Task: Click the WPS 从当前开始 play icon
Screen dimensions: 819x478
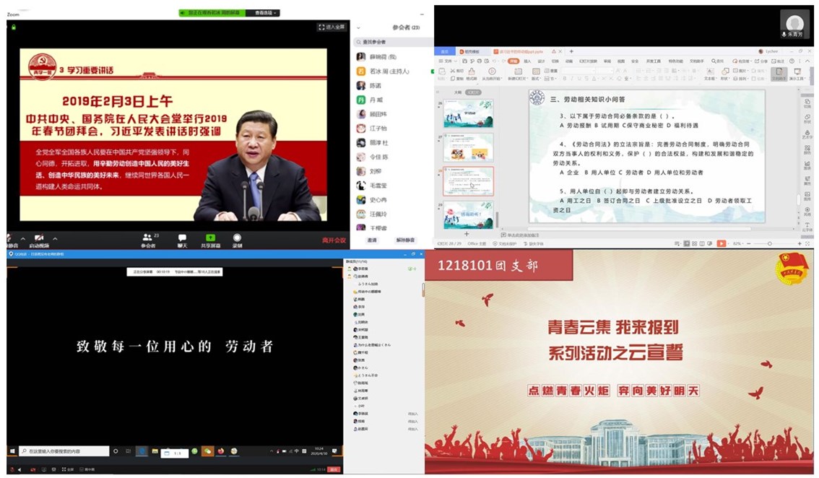Action: 493,71
